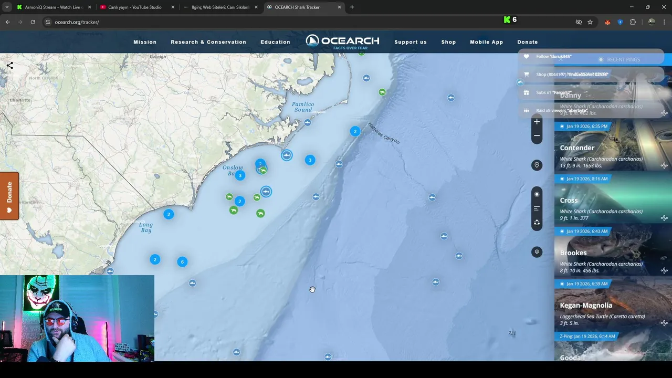Click the site info icon in address bar
The width and height of the screenshot is (672, 378).
(x=48, y=22)
